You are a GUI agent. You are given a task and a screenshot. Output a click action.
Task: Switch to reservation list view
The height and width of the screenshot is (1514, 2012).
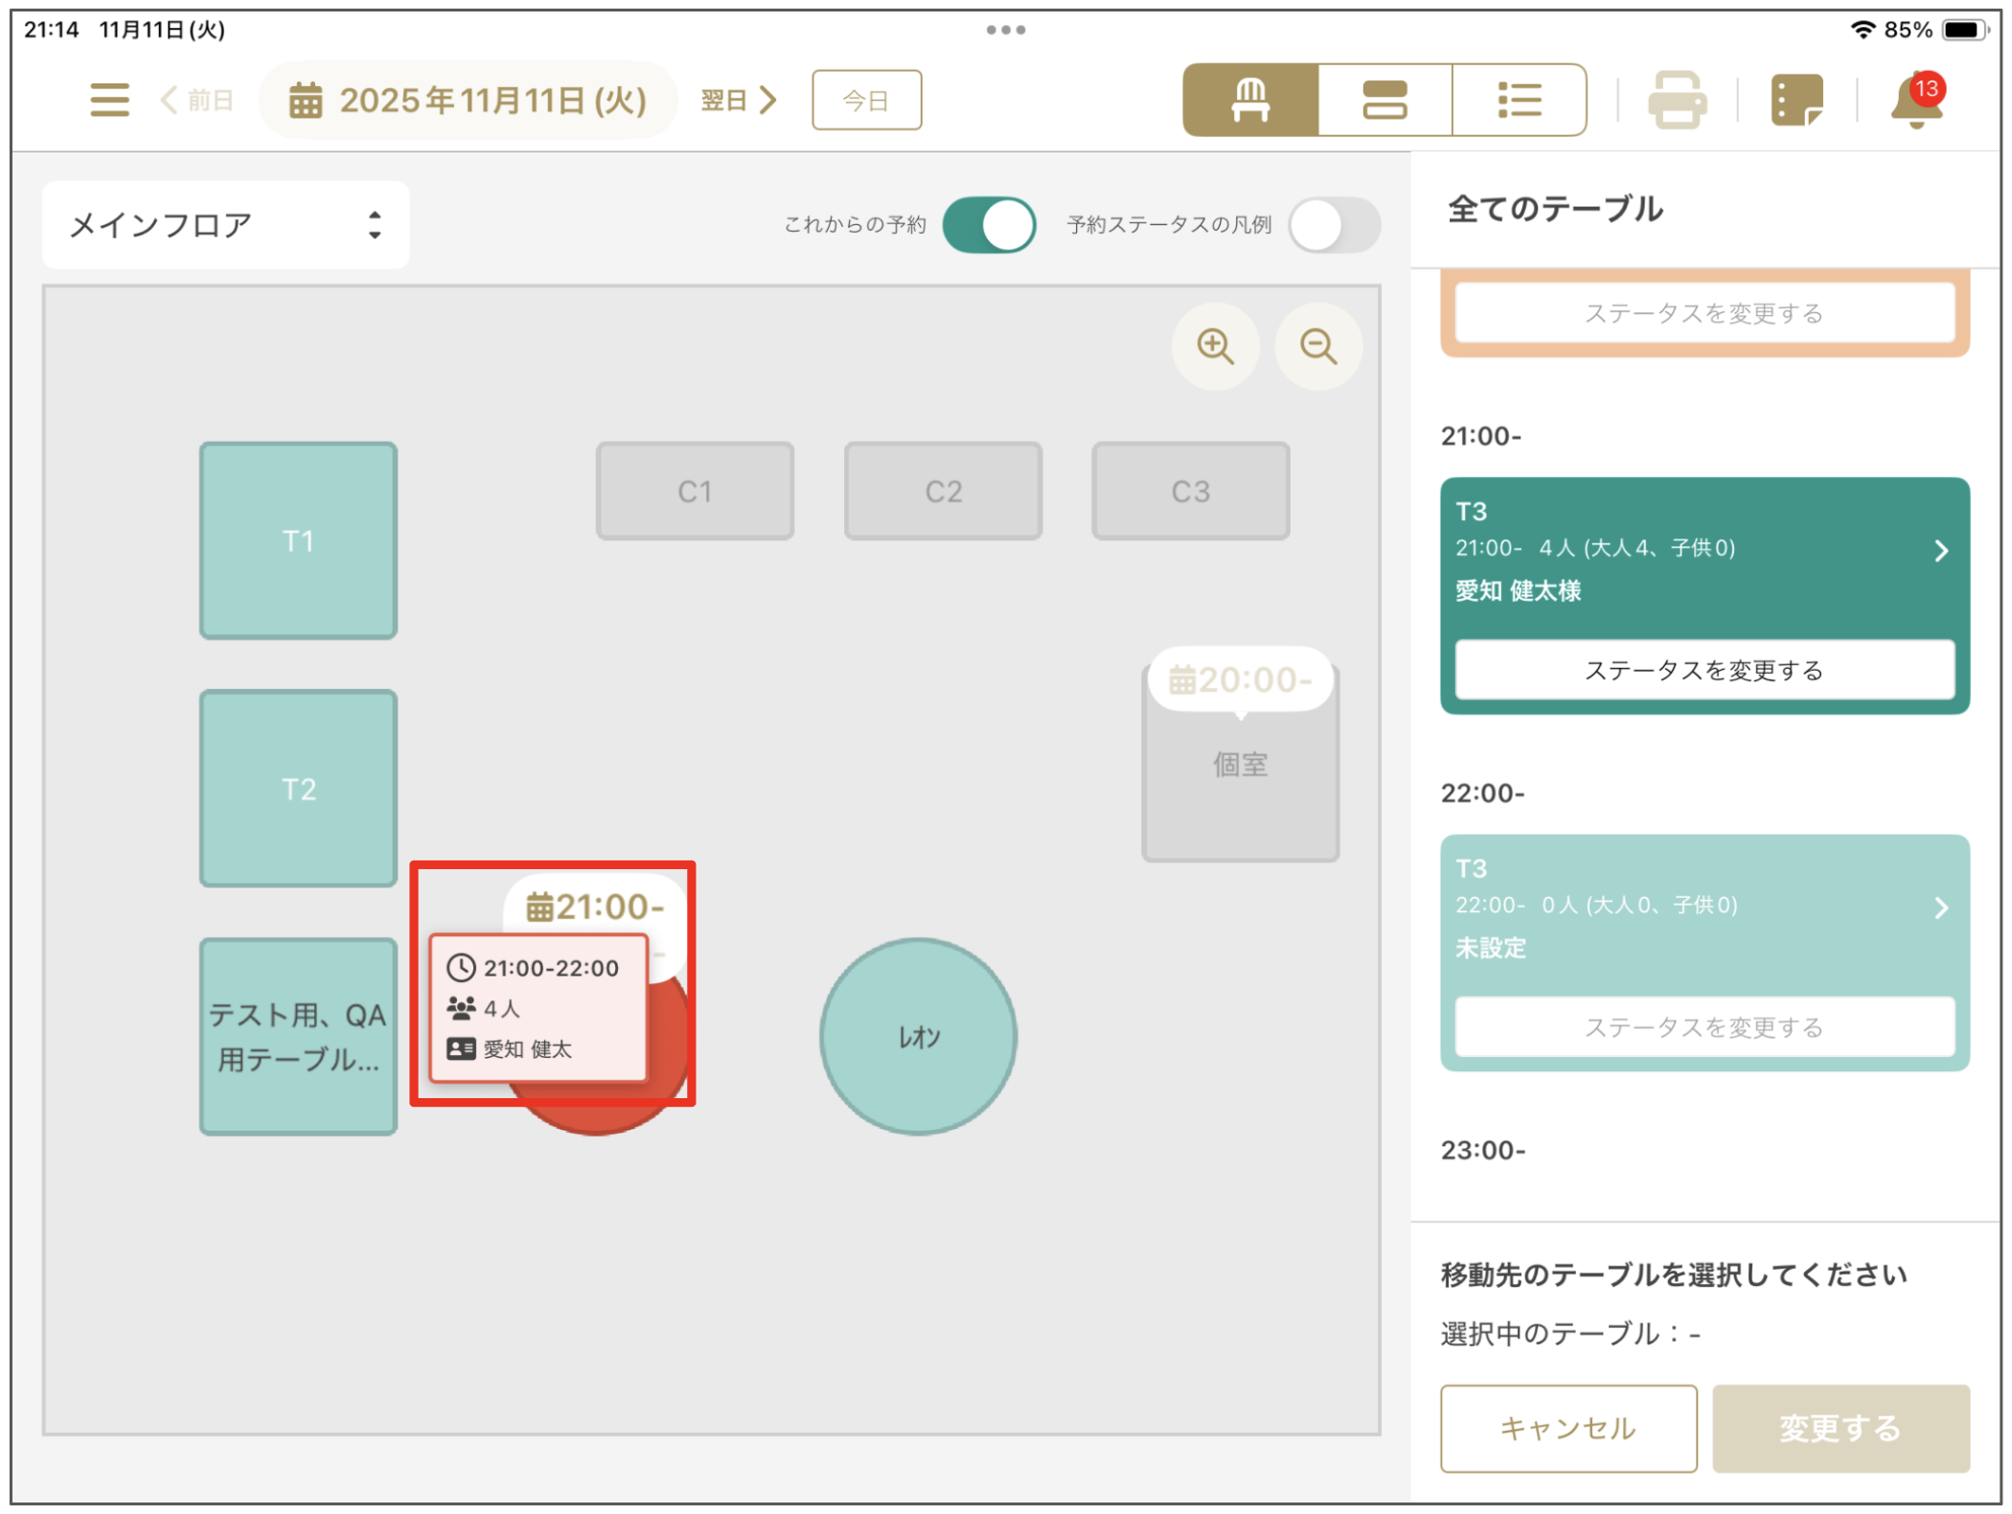coord(1519,100)
